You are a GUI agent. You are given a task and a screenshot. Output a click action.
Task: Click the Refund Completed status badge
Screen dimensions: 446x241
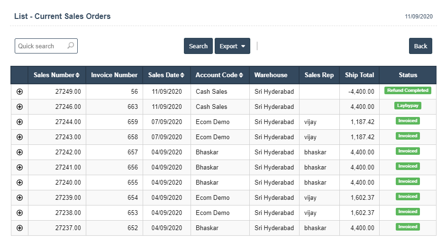tap(408, 90)
